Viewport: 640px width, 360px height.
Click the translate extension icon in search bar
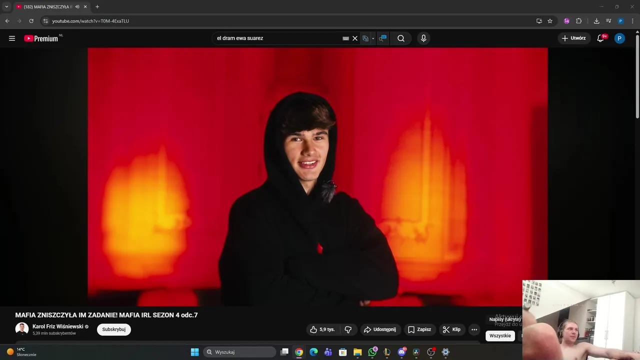click(365, 38)
